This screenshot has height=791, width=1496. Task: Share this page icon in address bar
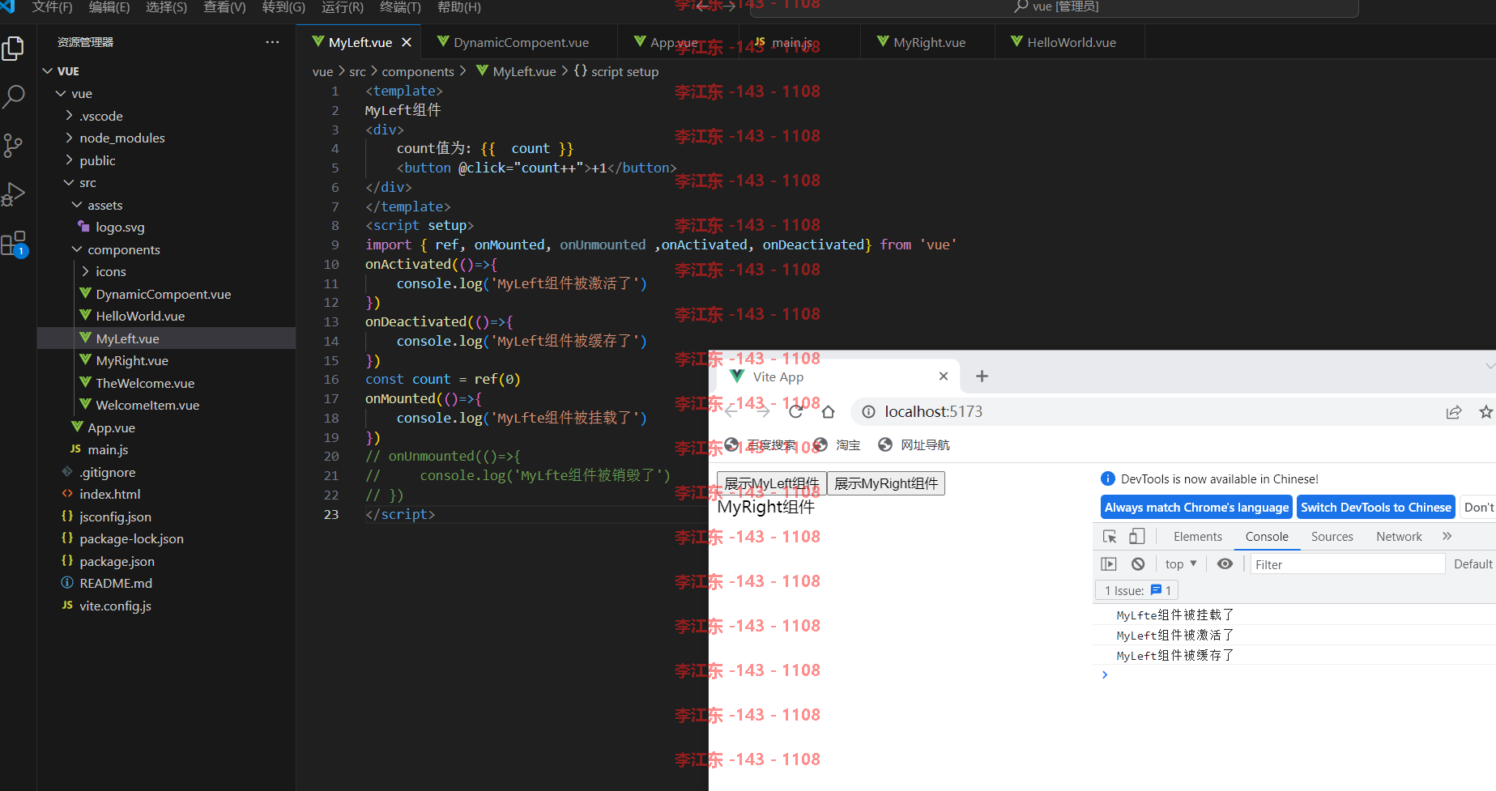pos(1454,412)
